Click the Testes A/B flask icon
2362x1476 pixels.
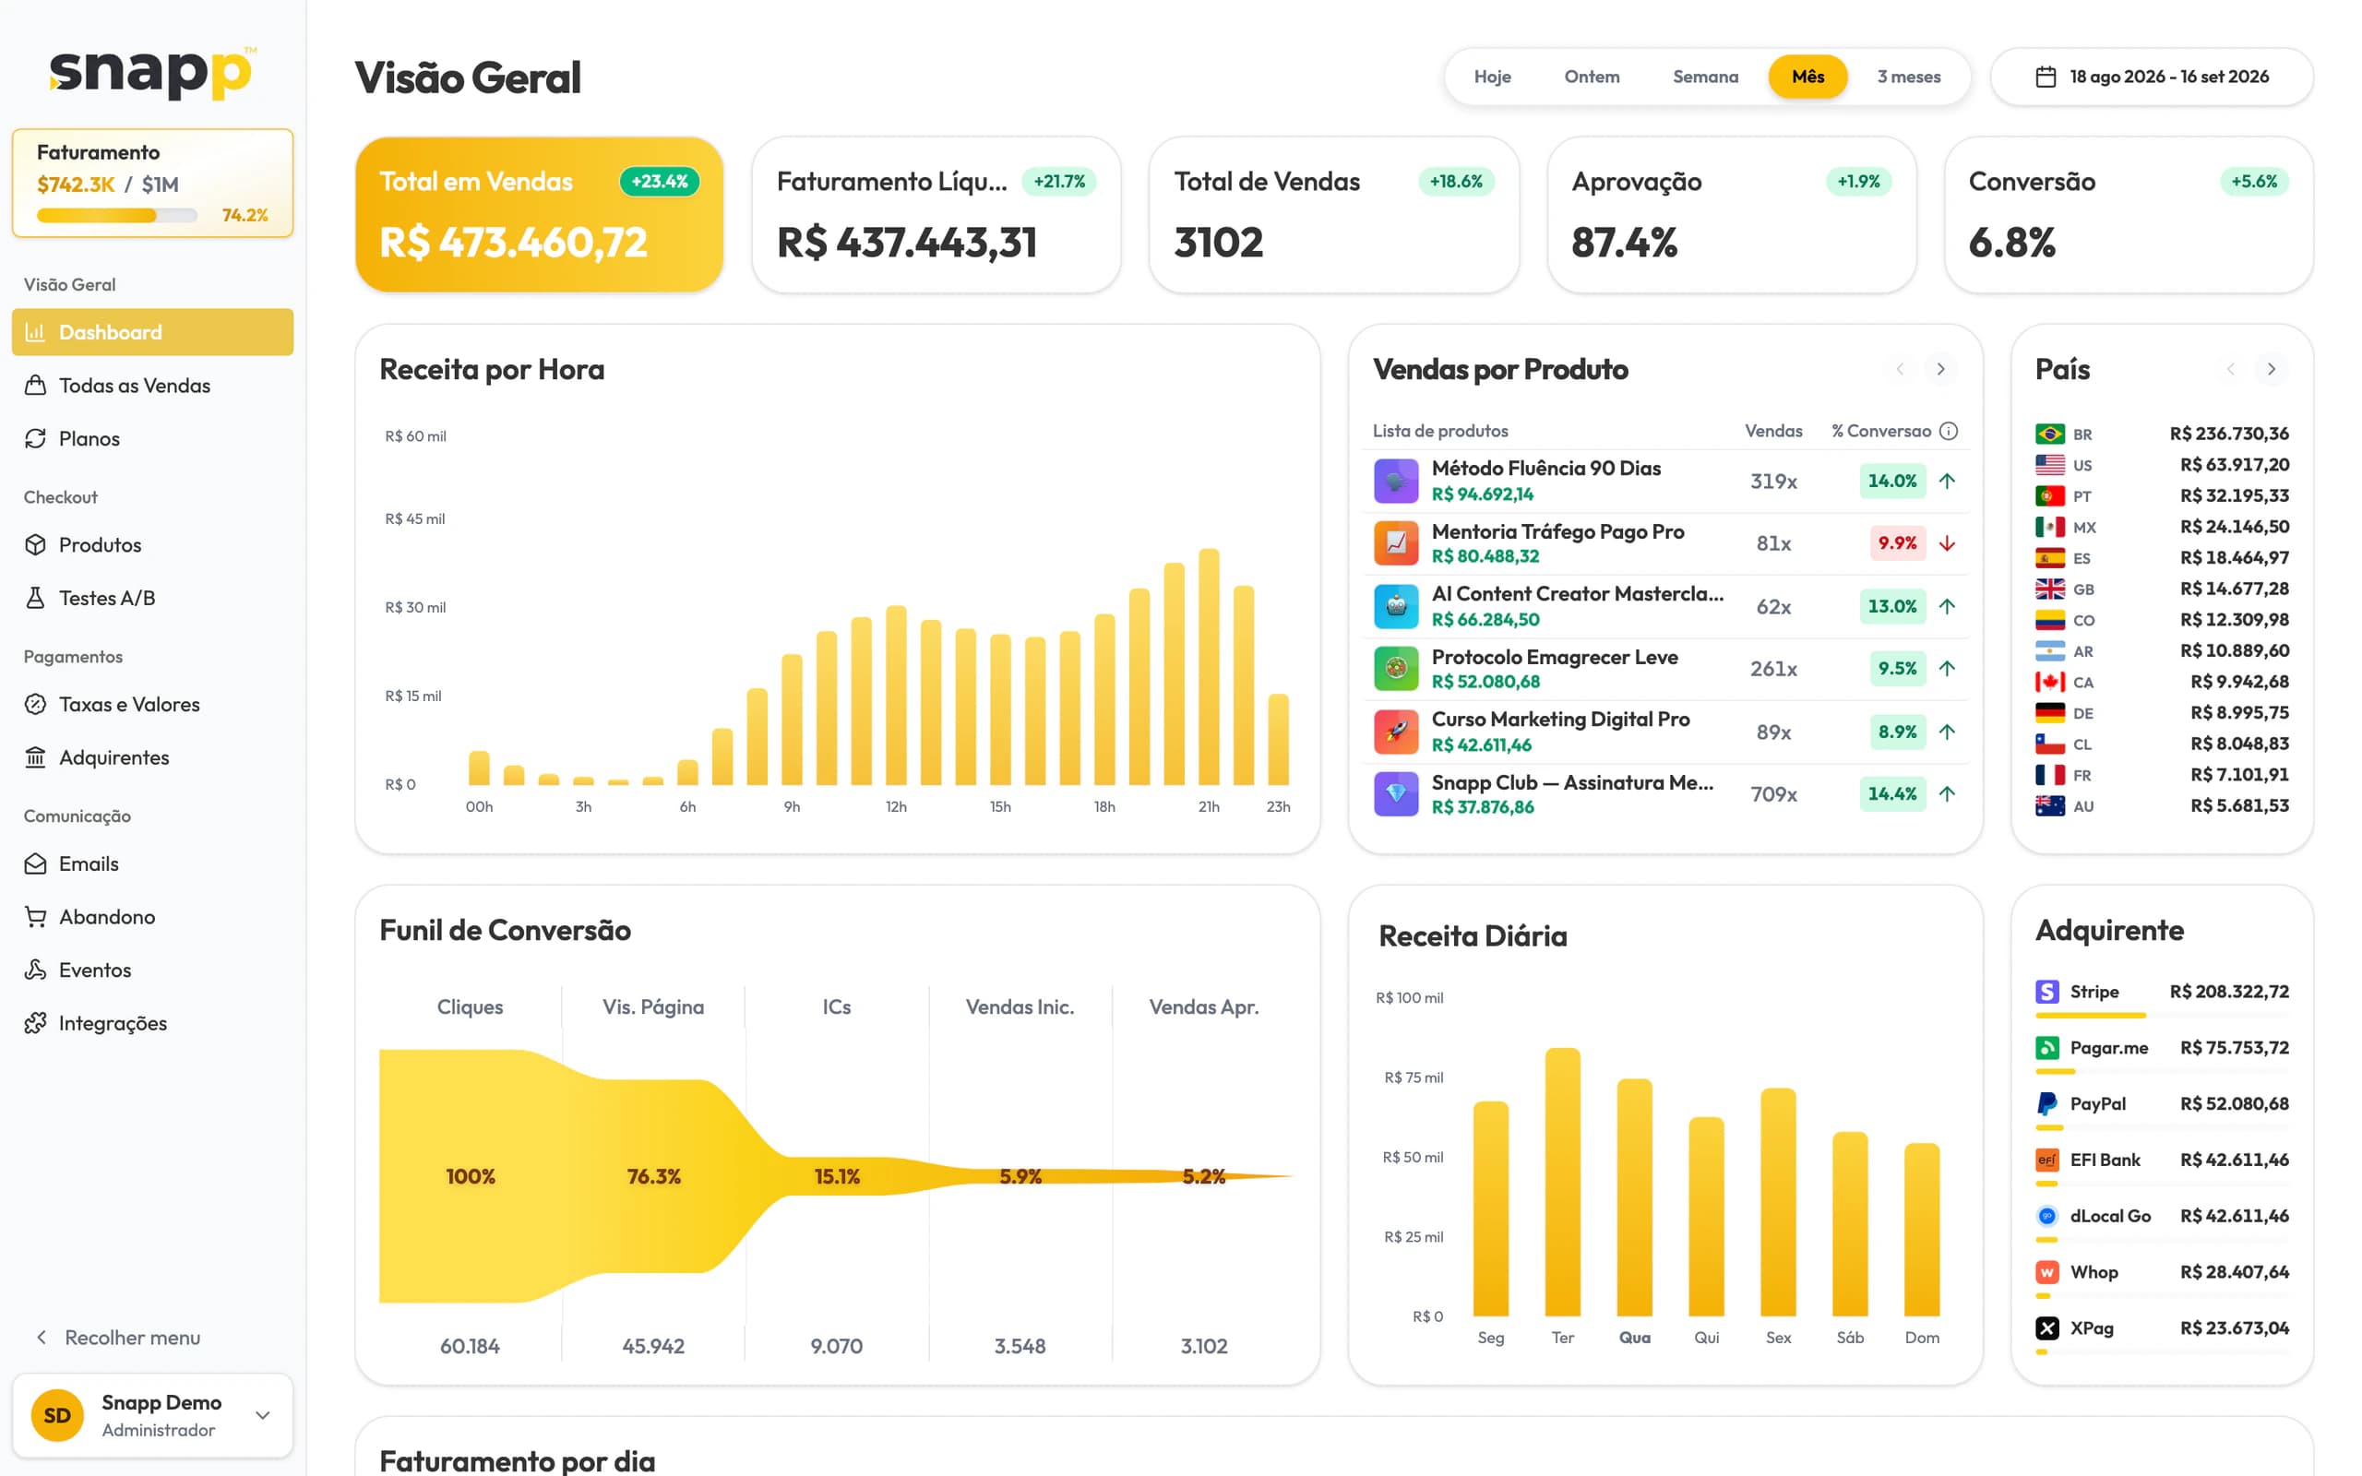[35, 598]
